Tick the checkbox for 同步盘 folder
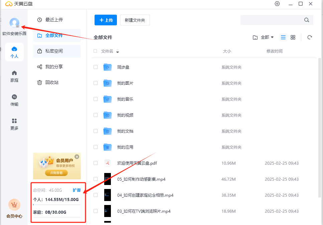 click(96, 67)
